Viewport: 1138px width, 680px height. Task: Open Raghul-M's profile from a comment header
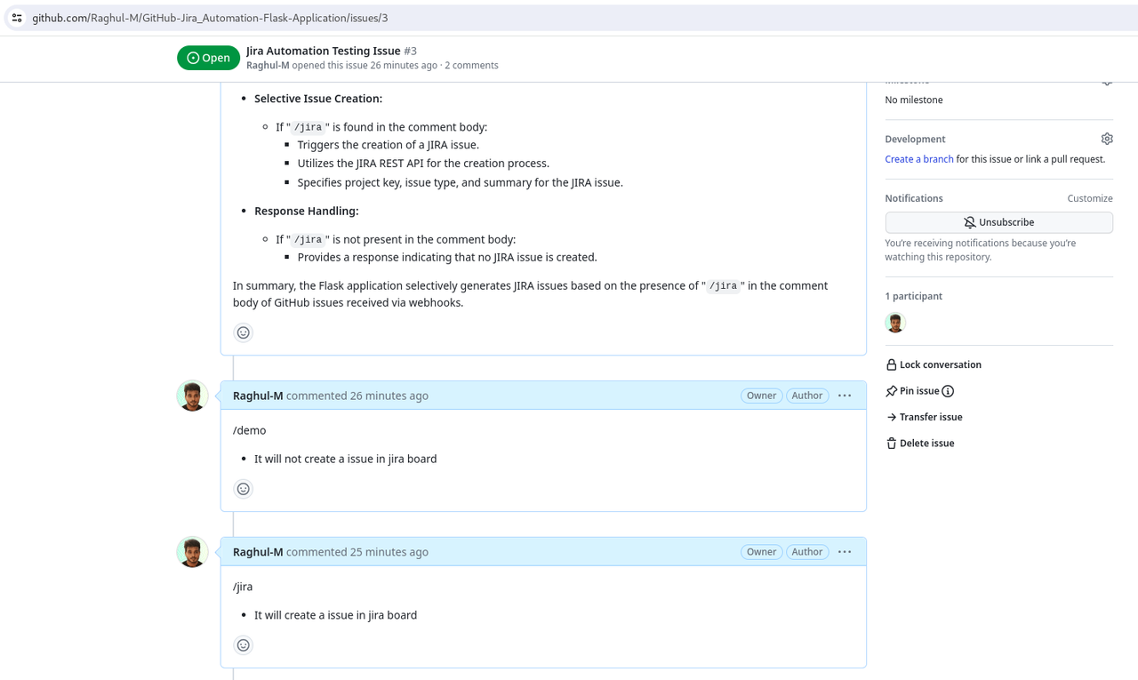click(257, 395)
